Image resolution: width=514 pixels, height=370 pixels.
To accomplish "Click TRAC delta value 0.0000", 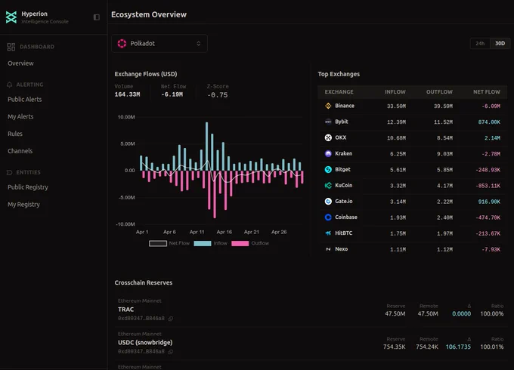I will [462, 313].
